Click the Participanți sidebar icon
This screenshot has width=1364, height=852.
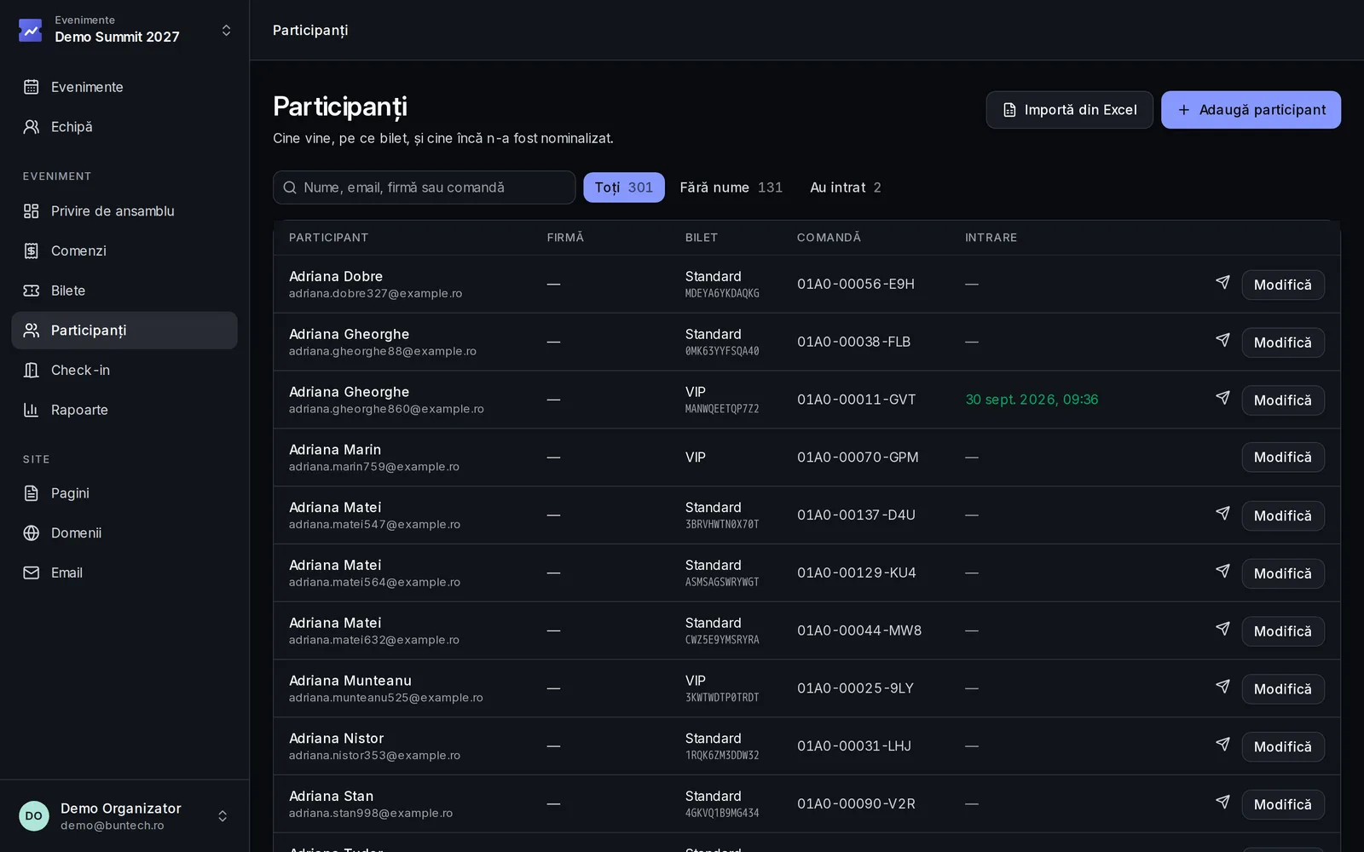point(32,331)
